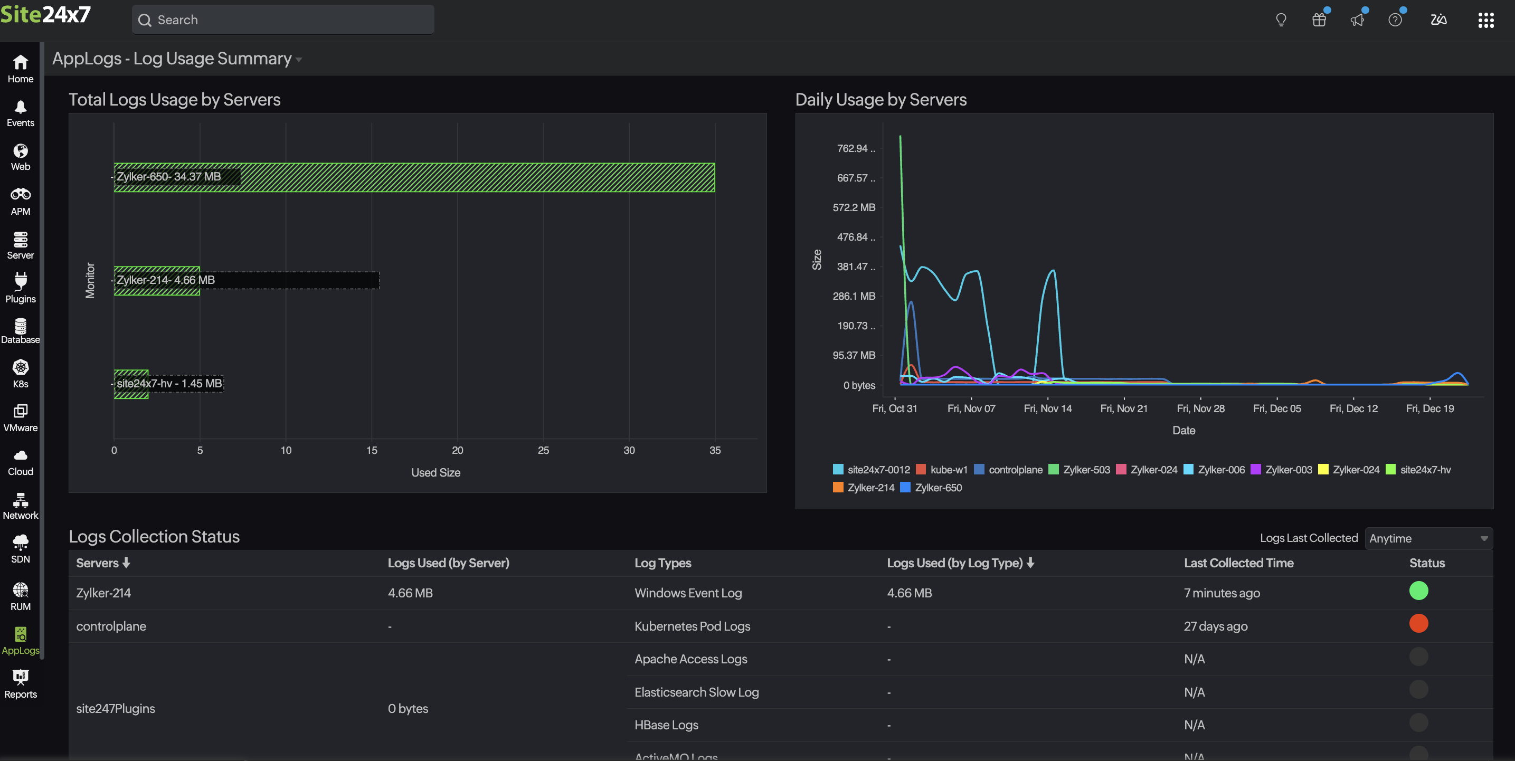The width and height of the screenshot is (1515, 761).
Task: Open the Database monitoring section
Action: click(20, 329)
